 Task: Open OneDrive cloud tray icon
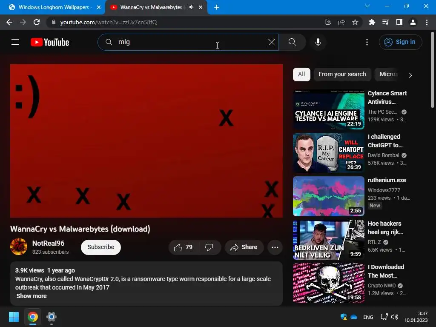coord(354,317)
